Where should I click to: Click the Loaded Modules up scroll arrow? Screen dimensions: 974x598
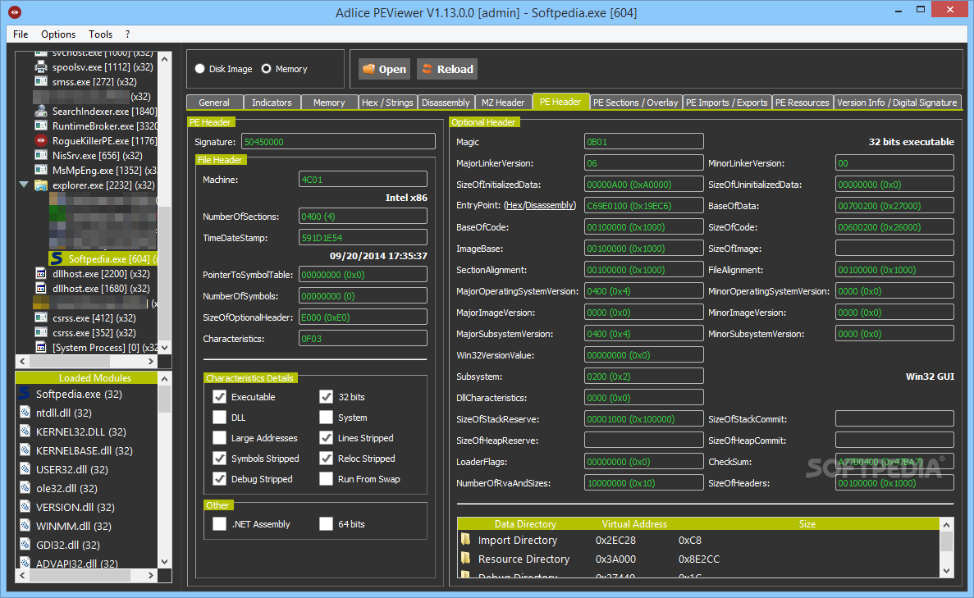(165, 378)
